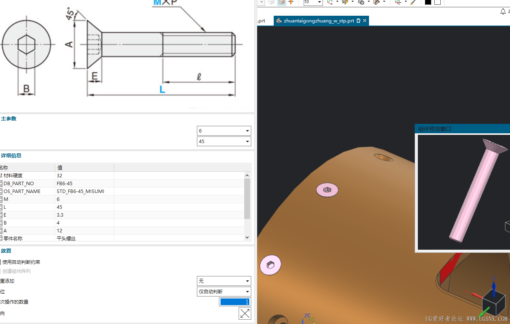Image resolution: width=510 pixels, height=324 pixels.
Task: Switch to zhuantaigongzhuang_w_stp.prt tab
Action: tap(319, 21)
